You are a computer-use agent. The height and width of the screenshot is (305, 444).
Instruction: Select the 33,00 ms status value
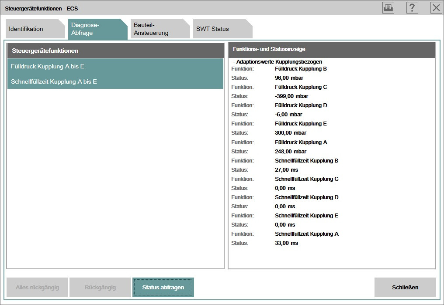point(286,243)
